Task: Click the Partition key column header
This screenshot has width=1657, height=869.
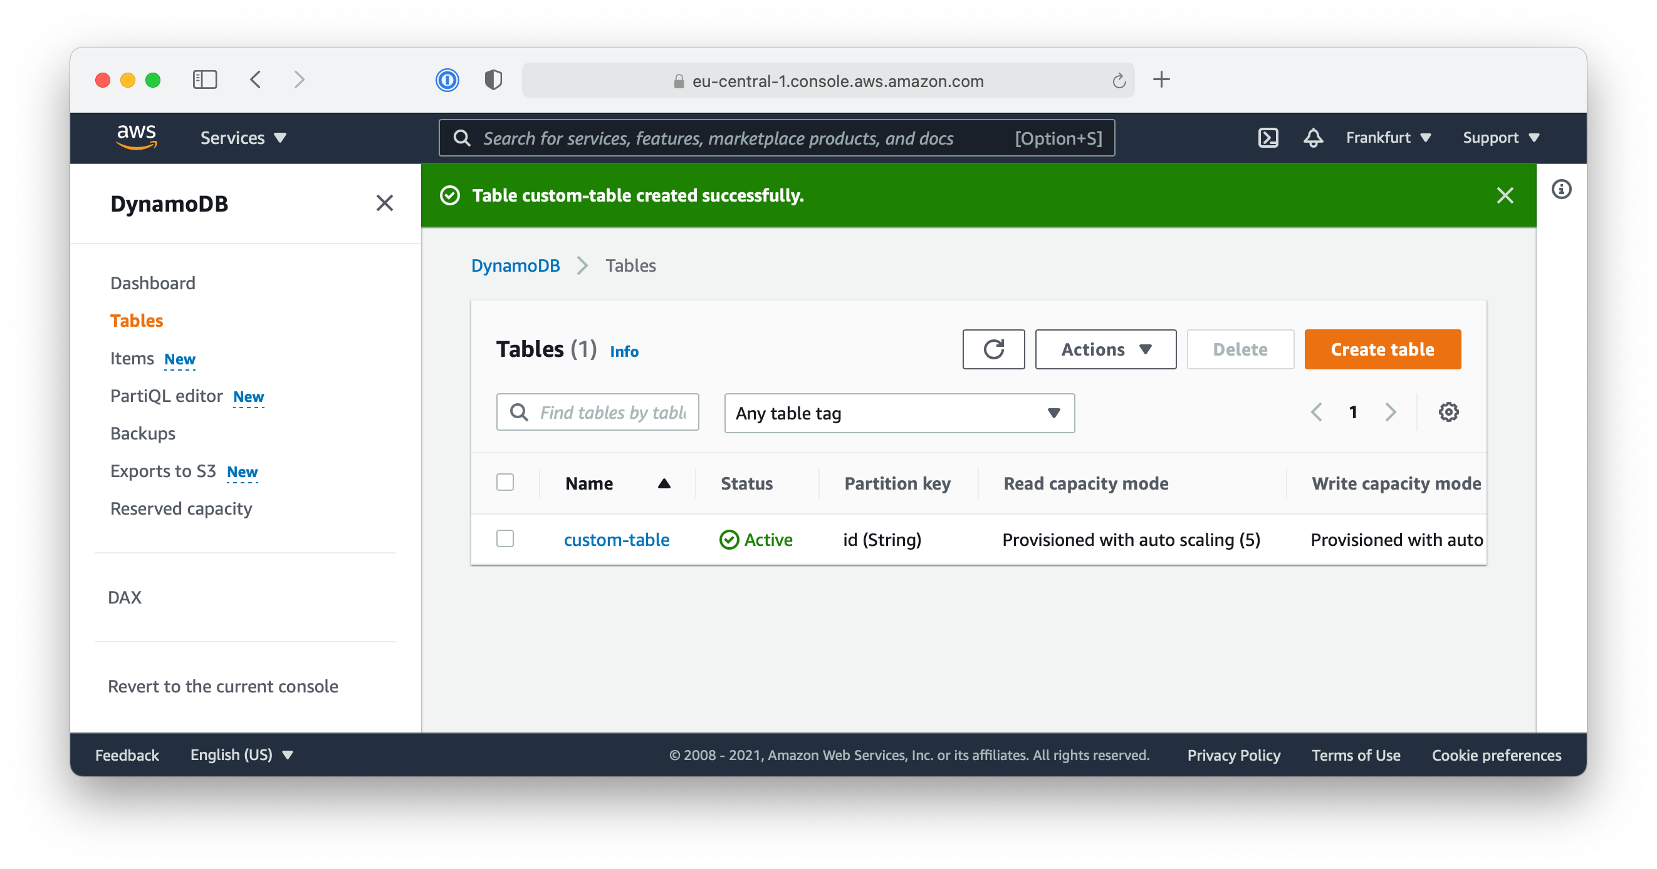Action: pos(897,483)
